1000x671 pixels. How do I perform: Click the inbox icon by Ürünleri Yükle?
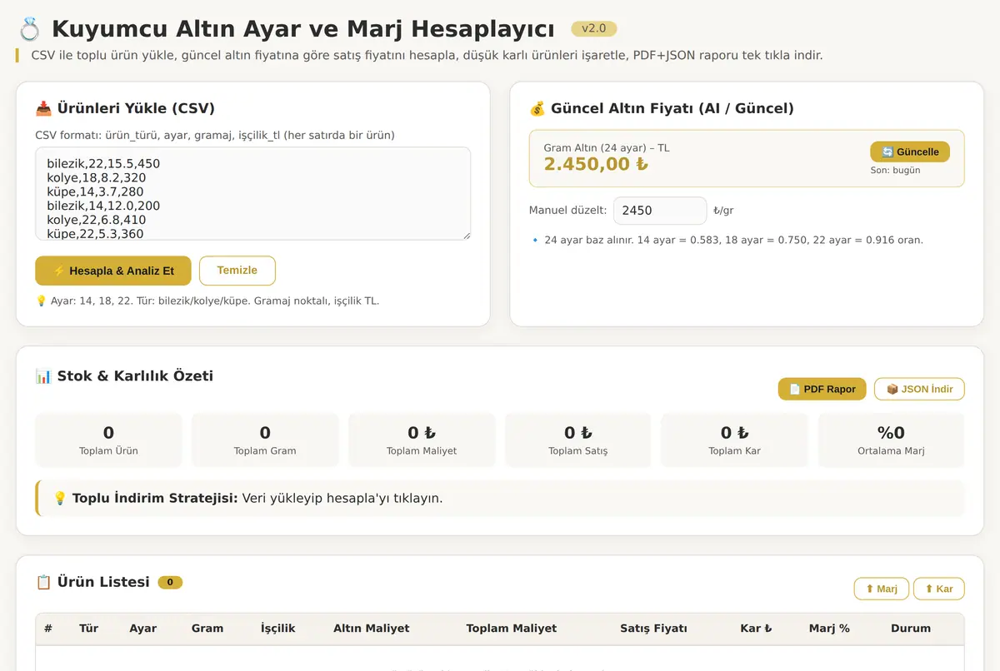pos(43,108)
